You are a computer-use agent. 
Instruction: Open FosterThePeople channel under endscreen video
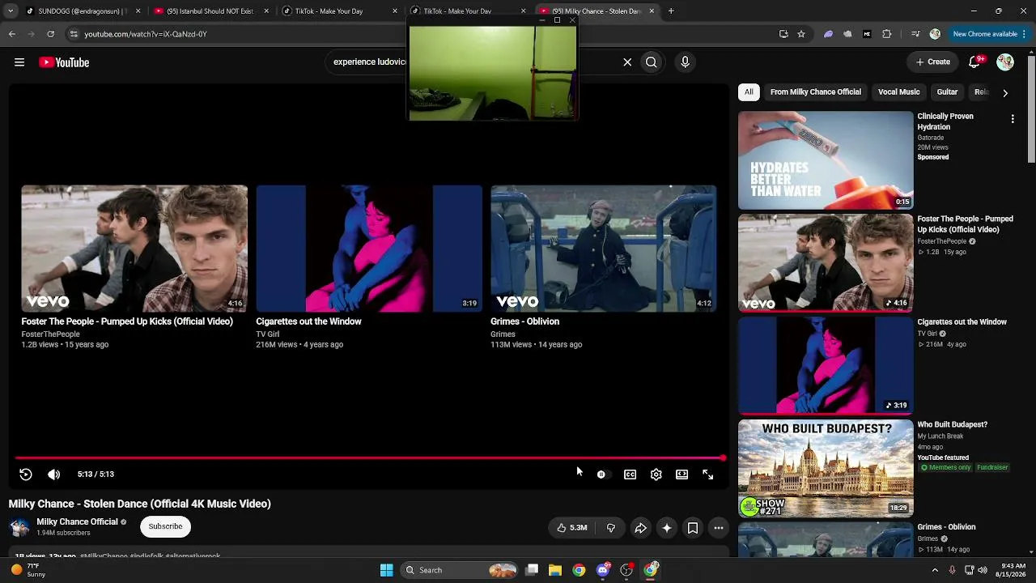[50, 334]
